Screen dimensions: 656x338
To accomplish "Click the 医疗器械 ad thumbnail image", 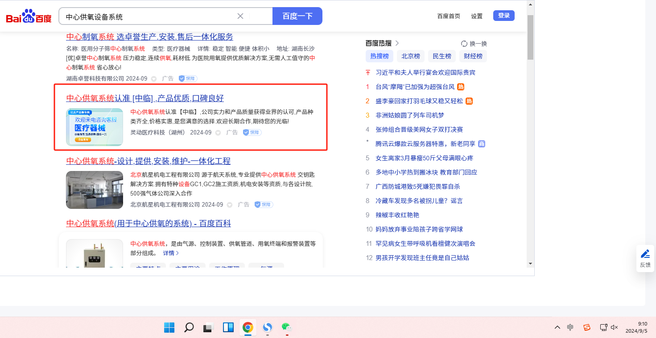I will click(x=95, y=127).
